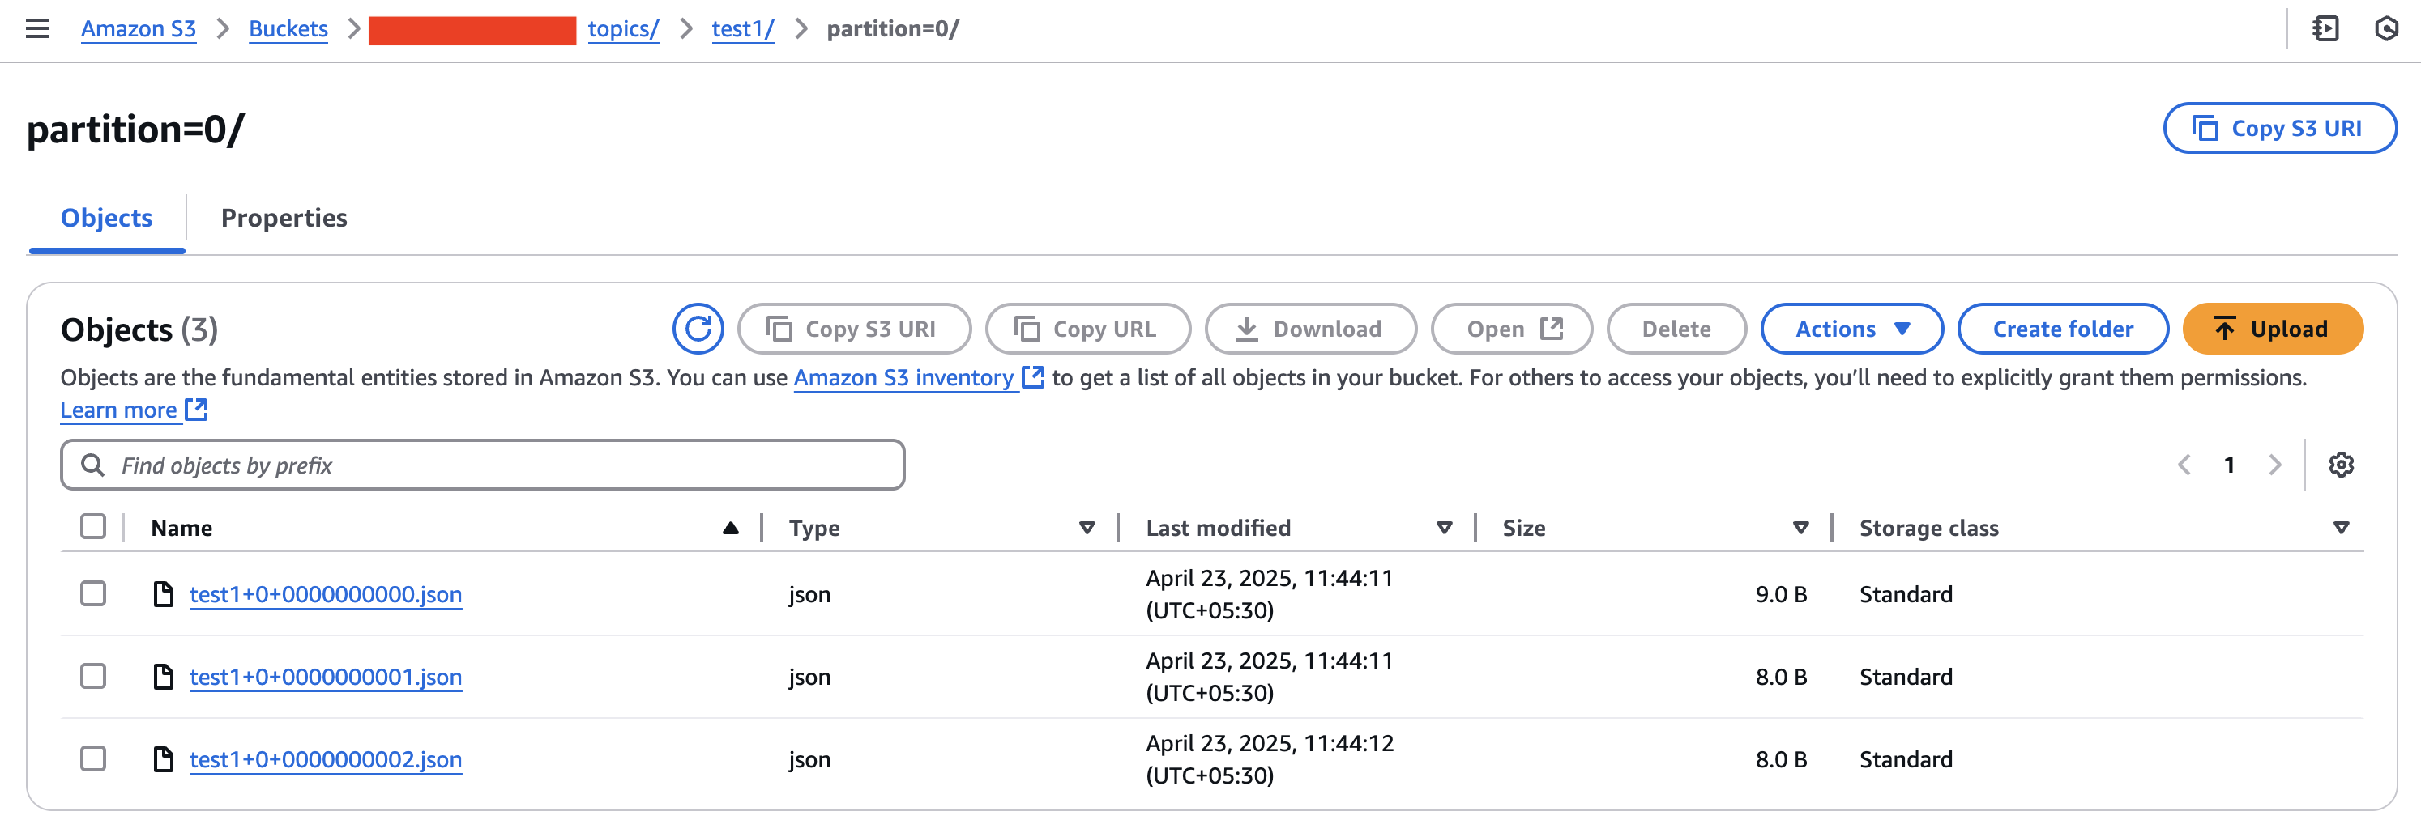Toggle the select-all objects checkbox
The width and height of the screenshot is (2421, 837).
[x=93, y=527]
